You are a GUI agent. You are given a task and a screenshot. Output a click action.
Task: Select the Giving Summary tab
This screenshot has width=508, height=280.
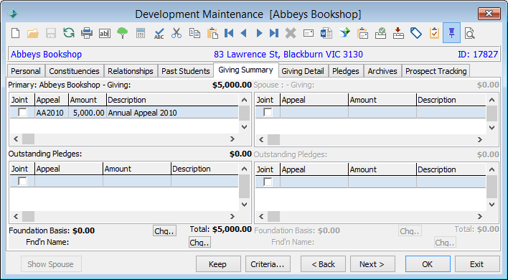[x=245, y=70]
